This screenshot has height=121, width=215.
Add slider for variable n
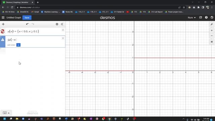tap(18, 45)
